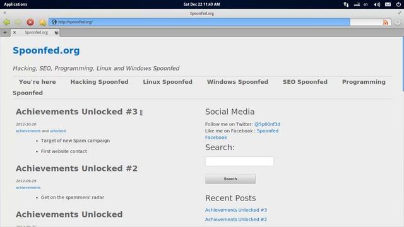Open the SEO Spoonfed menu item
Viewport: 404px width, 227px height.
(x=305, y=82)
